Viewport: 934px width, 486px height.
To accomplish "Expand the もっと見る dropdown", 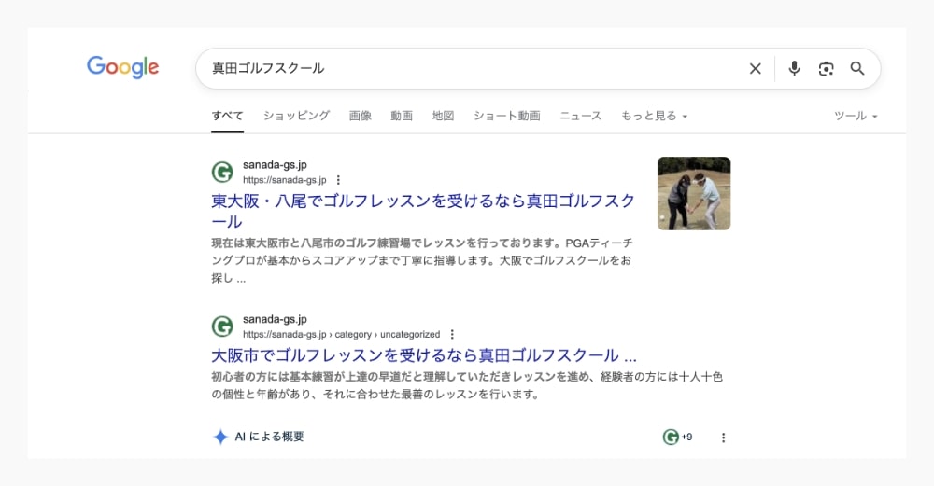I will point(654,116).
